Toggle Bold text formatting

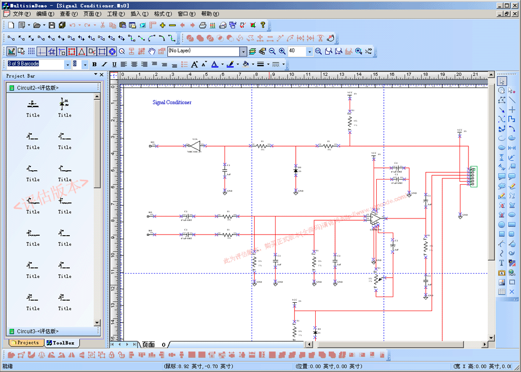coord(94,65)
